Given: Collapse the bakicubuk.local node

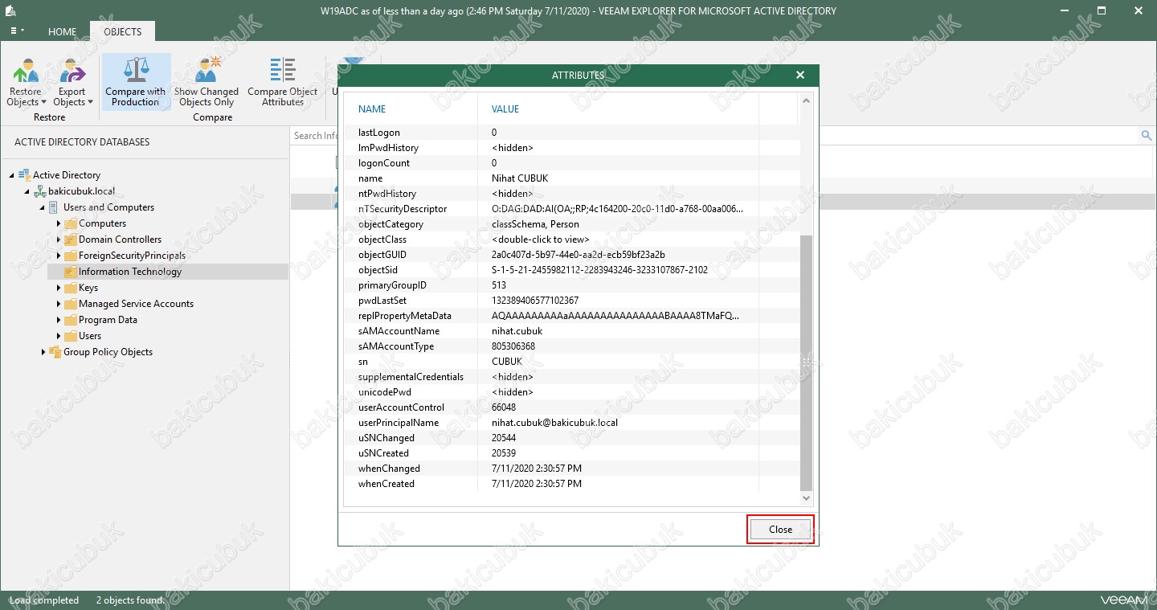Looking at the screenshot, I should point(27,192).
